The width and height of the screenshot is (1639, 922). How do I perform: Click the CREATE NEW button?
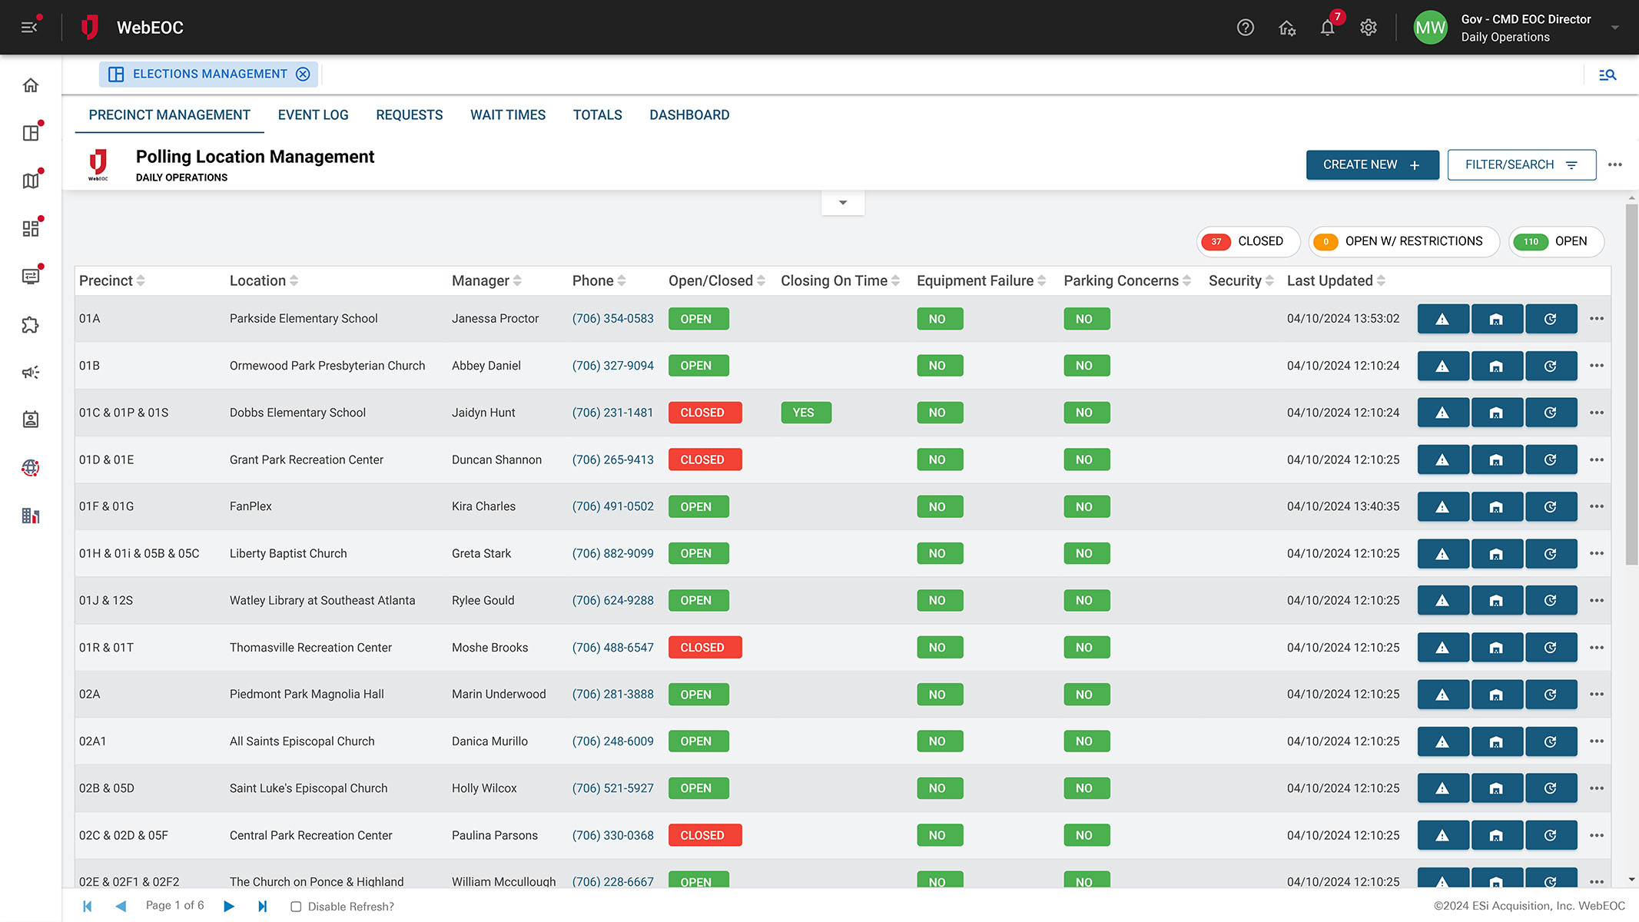(1372, 165)
